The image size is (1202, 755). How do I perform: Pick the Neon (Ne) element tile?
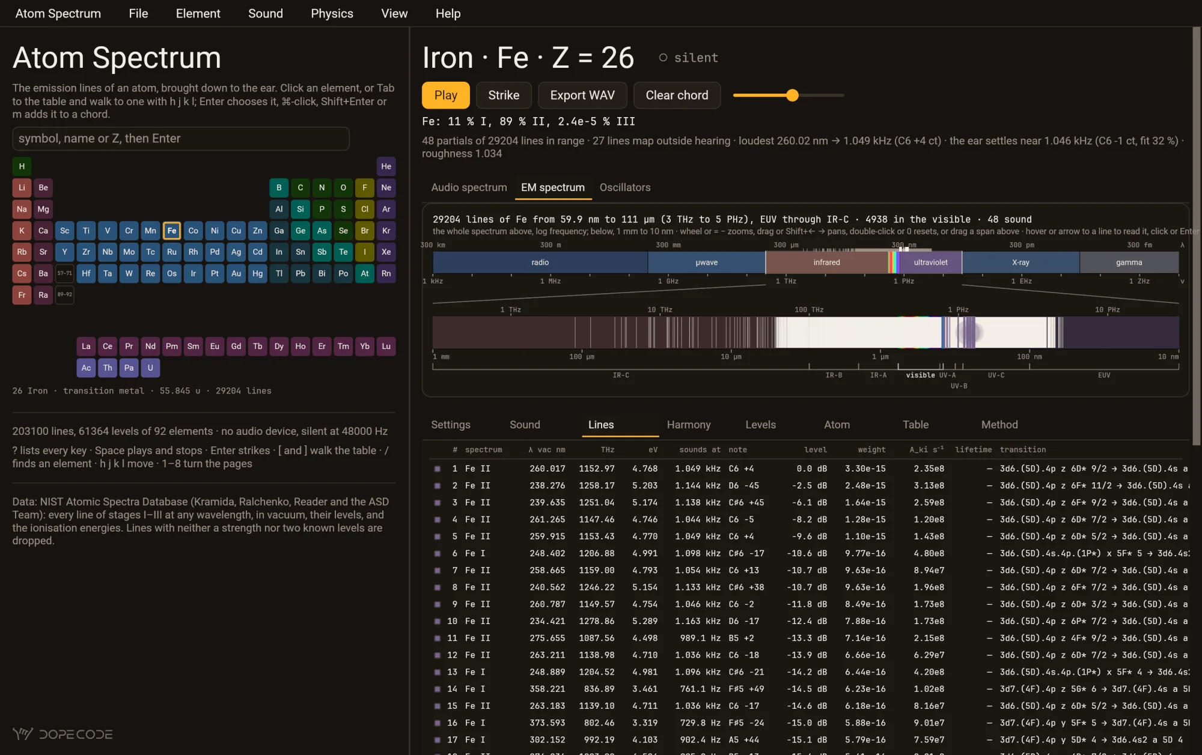tap(386, 187)
